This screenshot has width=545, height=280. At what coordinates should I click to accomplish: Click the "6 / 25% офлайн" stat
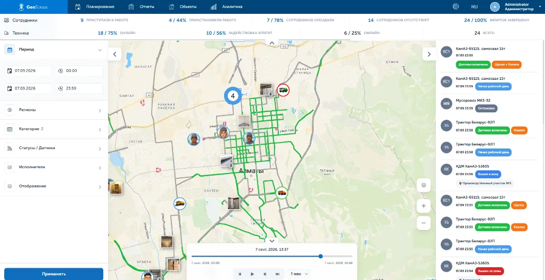pyautogui.click(x=362, y=33)
